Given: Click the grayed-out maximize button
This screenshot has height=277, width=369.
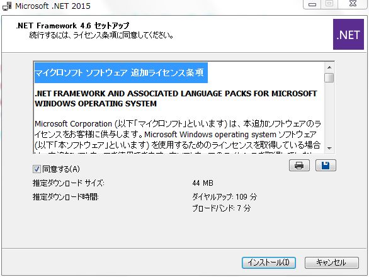Looking at the screenshot, I should 329,4.
